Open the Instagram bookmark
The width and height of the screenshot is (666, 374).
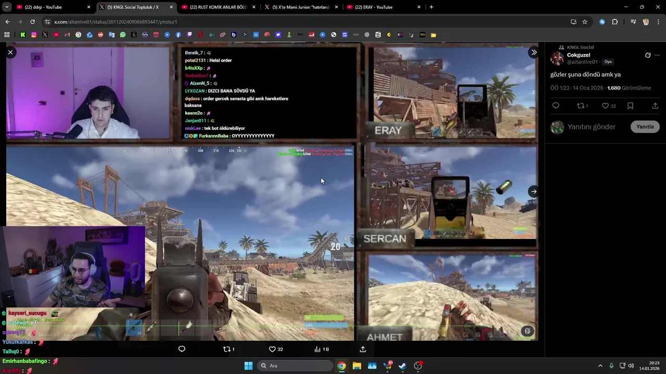tap(34, 35)
